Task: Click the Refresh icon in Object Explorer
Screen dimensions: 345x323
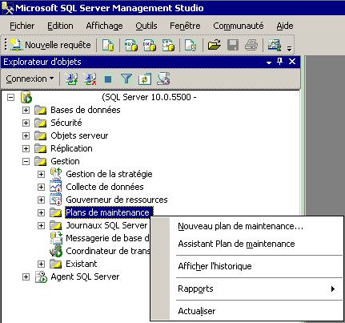Action: click(x=145, y=79)
